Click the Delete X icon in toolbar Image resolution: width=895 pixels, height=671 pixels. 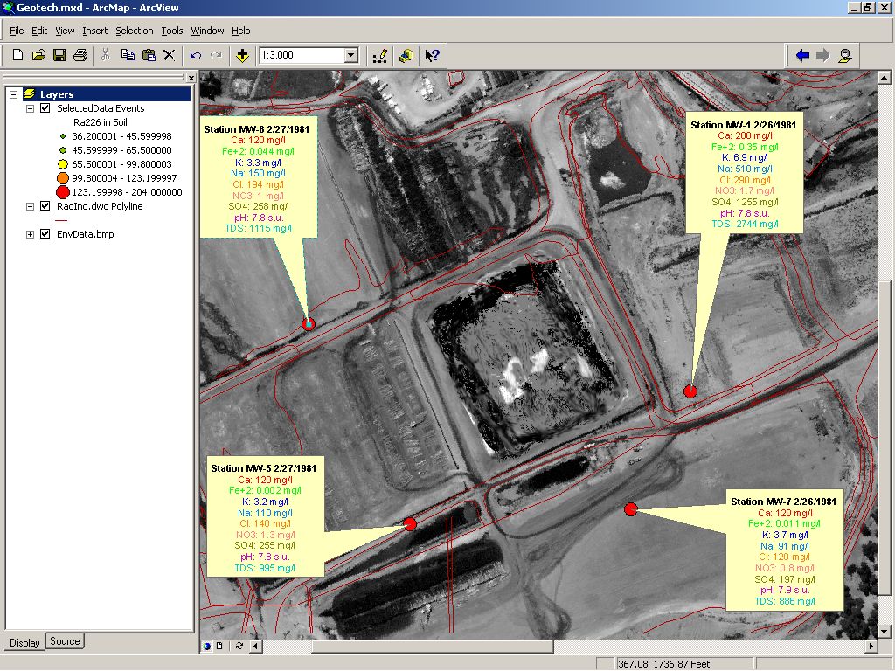point(169,55)
